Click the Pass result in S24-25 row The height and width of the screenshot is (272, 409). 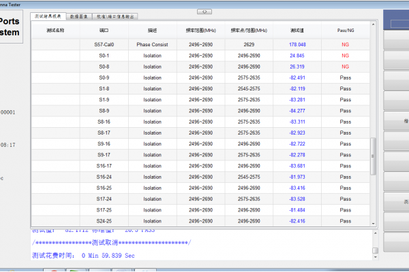(x=346, y=221)
